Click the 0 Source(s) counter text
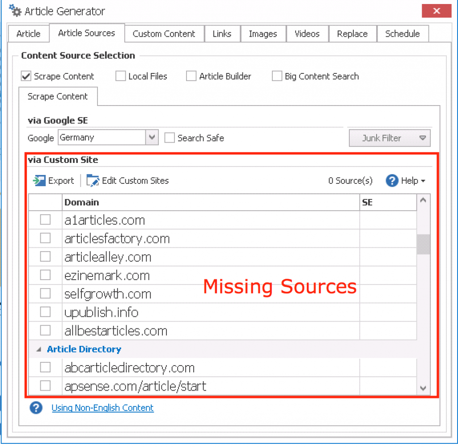The image size is (458, 447). (350, 181)
